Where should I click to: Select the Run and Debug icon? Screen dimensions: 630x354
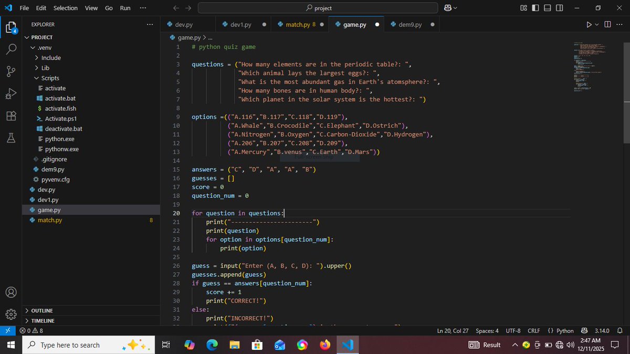point(11,94)
